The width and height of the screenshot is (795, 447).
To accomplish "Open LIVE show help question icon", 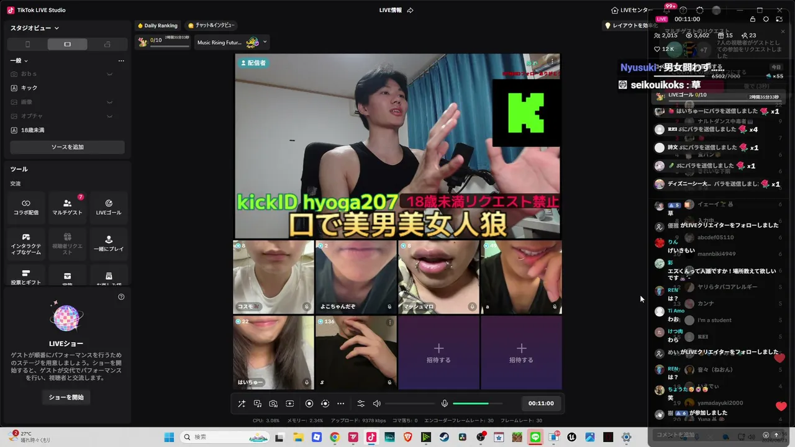I will click(121, 297).
